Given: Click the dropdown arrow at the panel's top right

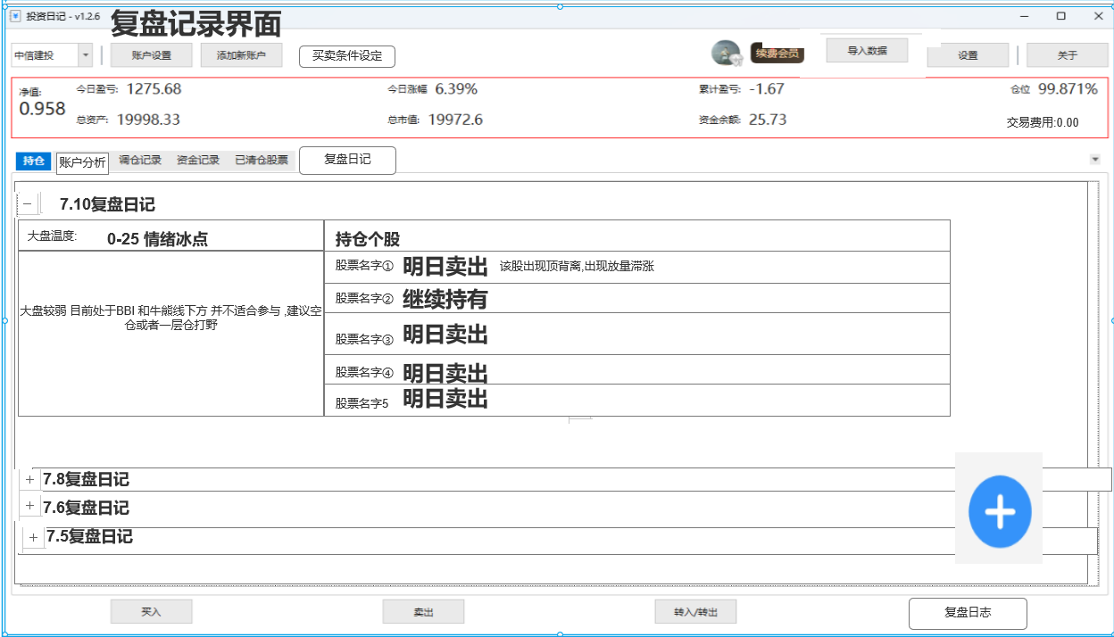Looking at the screenshot, I should coord(1096,159).
